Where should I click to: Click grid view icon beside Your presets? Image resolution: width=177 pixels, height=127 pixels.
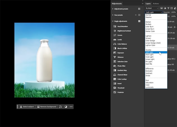coord(139,15)
